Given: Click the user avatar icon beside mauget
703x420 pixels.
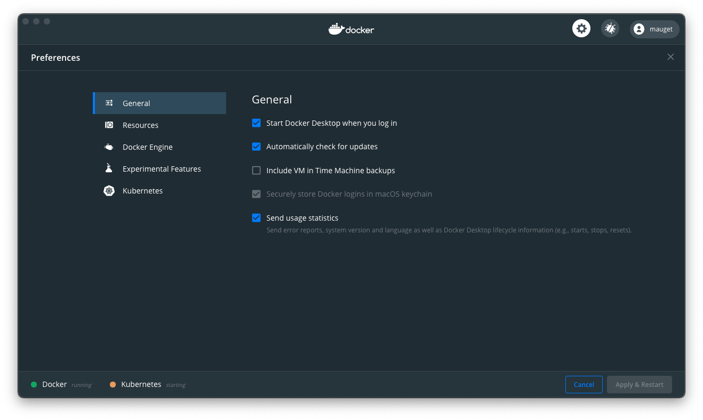Looking at the screenshot, I should pyautogui.click(x=639, y=29).
